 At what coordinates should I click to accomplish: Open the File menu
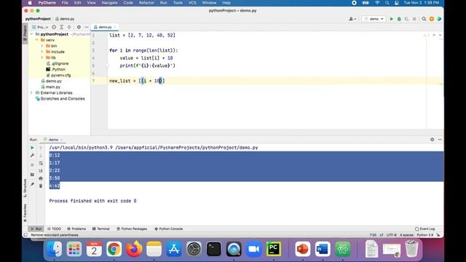pos(65,3)
